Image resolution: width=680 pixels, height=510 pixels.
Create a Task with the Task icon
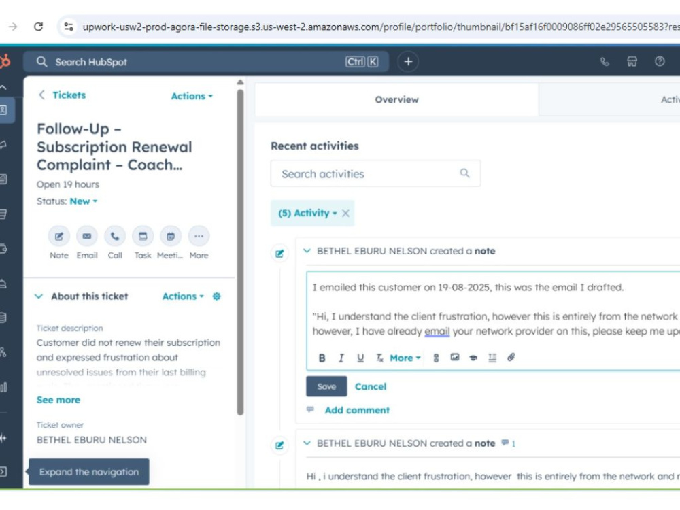pyautogui.click(x=143, y=237)
